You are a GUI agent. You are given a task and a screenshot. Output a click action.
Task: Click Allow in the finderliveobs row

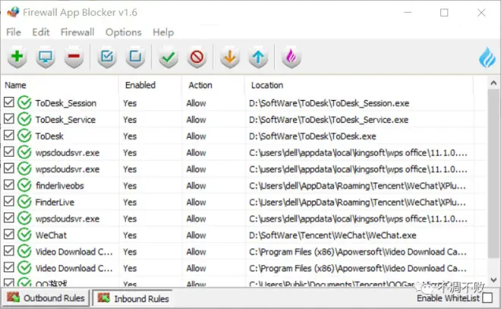[196, 186]
